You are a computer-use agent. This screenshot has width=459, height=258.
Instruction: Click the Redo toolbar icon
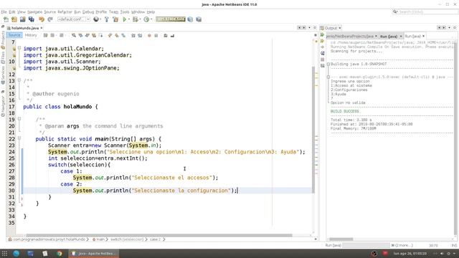(50, 19)
